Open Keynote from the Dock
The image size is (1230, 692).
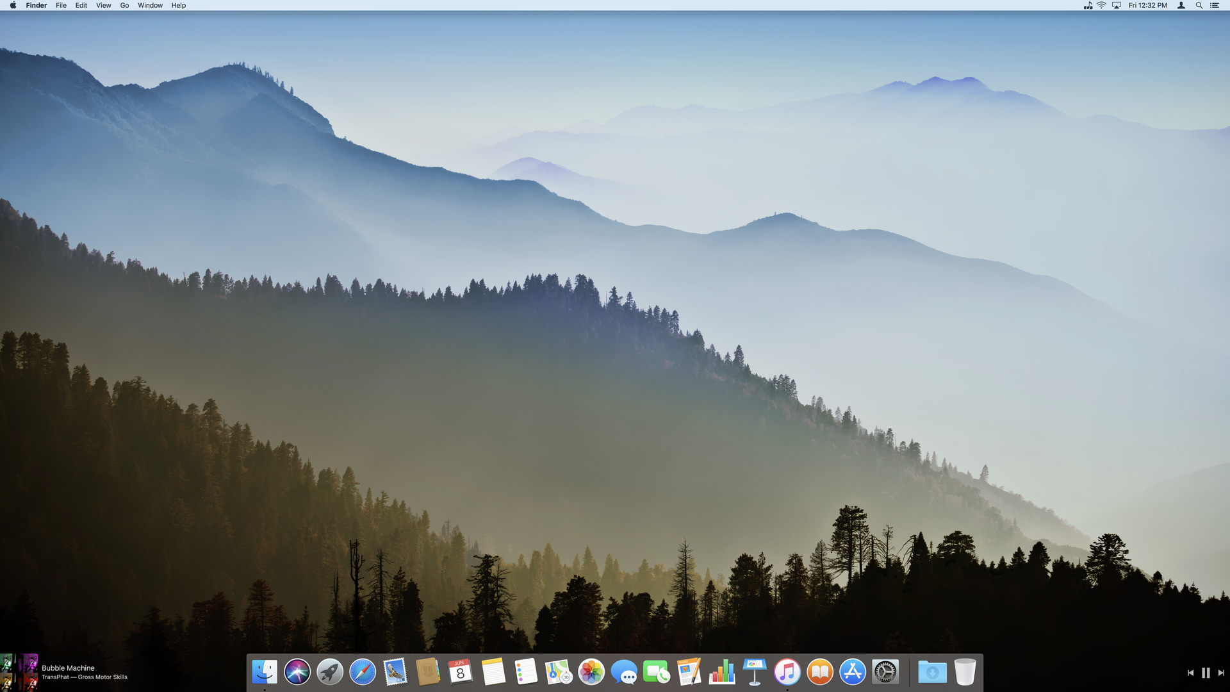coord(755,672)
